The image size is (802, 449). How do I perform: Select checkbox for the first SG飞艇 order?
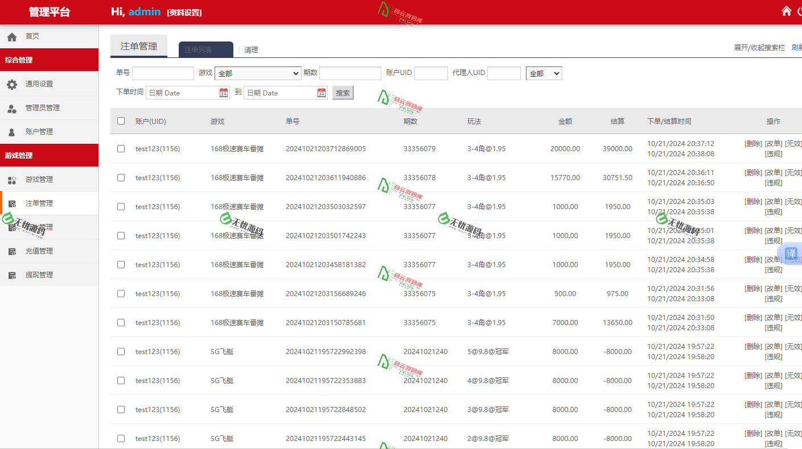(x=121, y=351)
